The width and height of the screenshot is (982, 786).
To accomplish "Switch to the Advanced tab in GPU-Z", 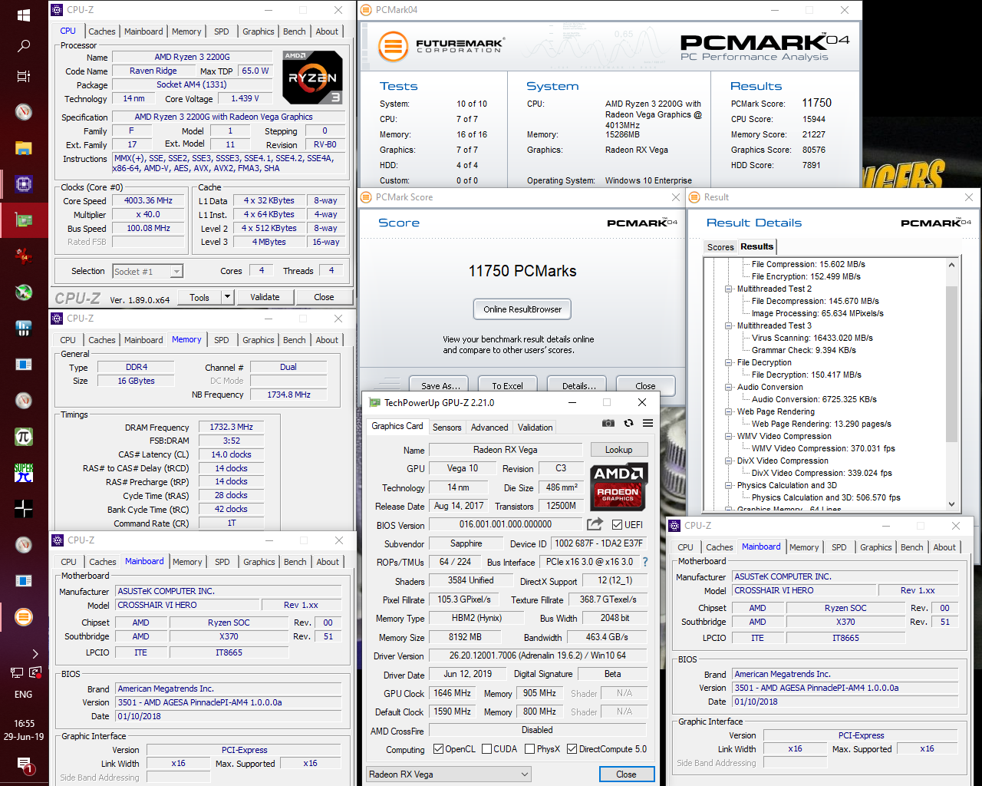I will click(x=489, y=428).
